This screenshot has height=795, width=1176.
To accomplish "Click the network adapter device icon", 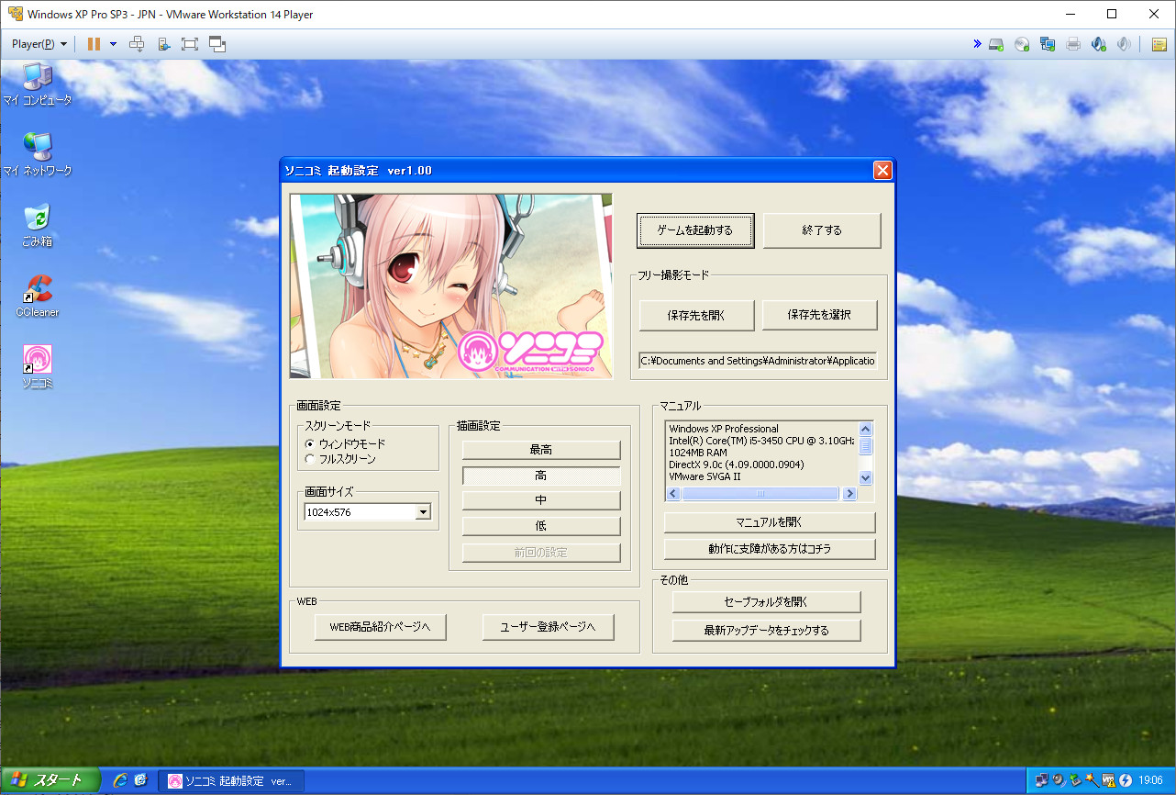I will pos(1048,44).
